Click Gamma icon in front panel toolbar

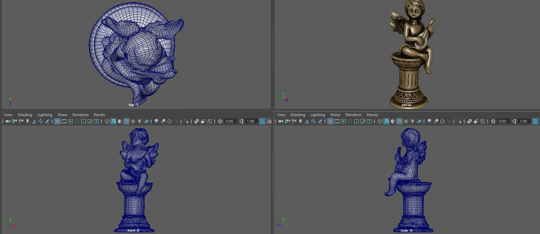click(241, 121)
